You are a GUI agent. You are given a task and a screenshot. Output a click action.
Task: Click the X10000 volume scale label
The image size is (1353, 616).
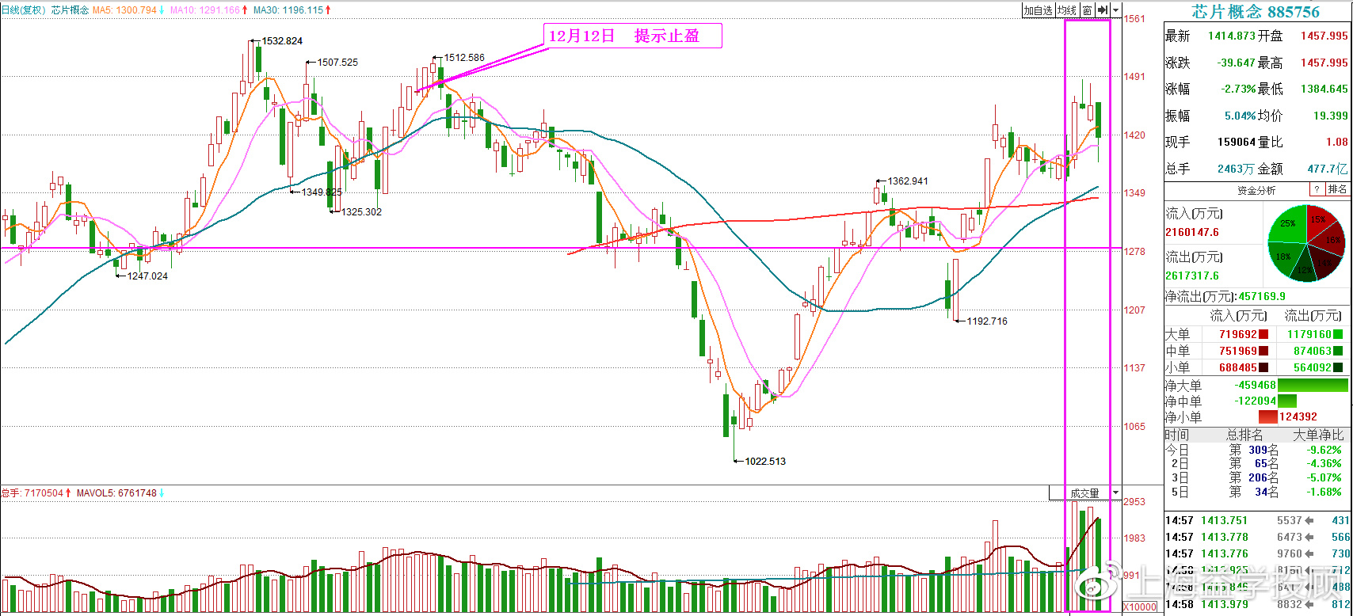1139,607
